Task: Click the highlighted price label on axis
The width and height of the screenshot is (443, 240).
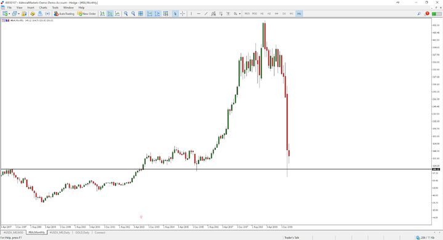Action: (436, 169)
